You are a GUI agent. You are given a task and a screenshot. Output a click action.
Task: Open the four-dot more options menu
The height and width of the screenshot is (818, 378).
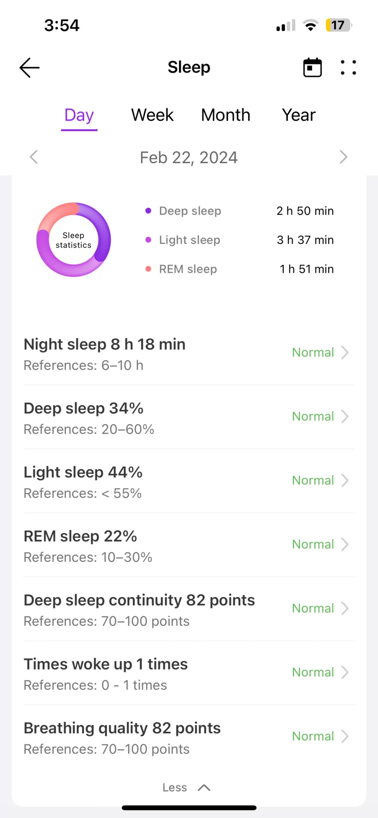(x=348, y=67)
